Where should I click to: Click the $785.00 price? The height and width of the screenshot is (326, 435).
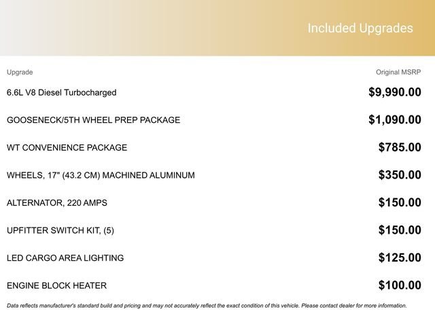[x=399, y=147]
